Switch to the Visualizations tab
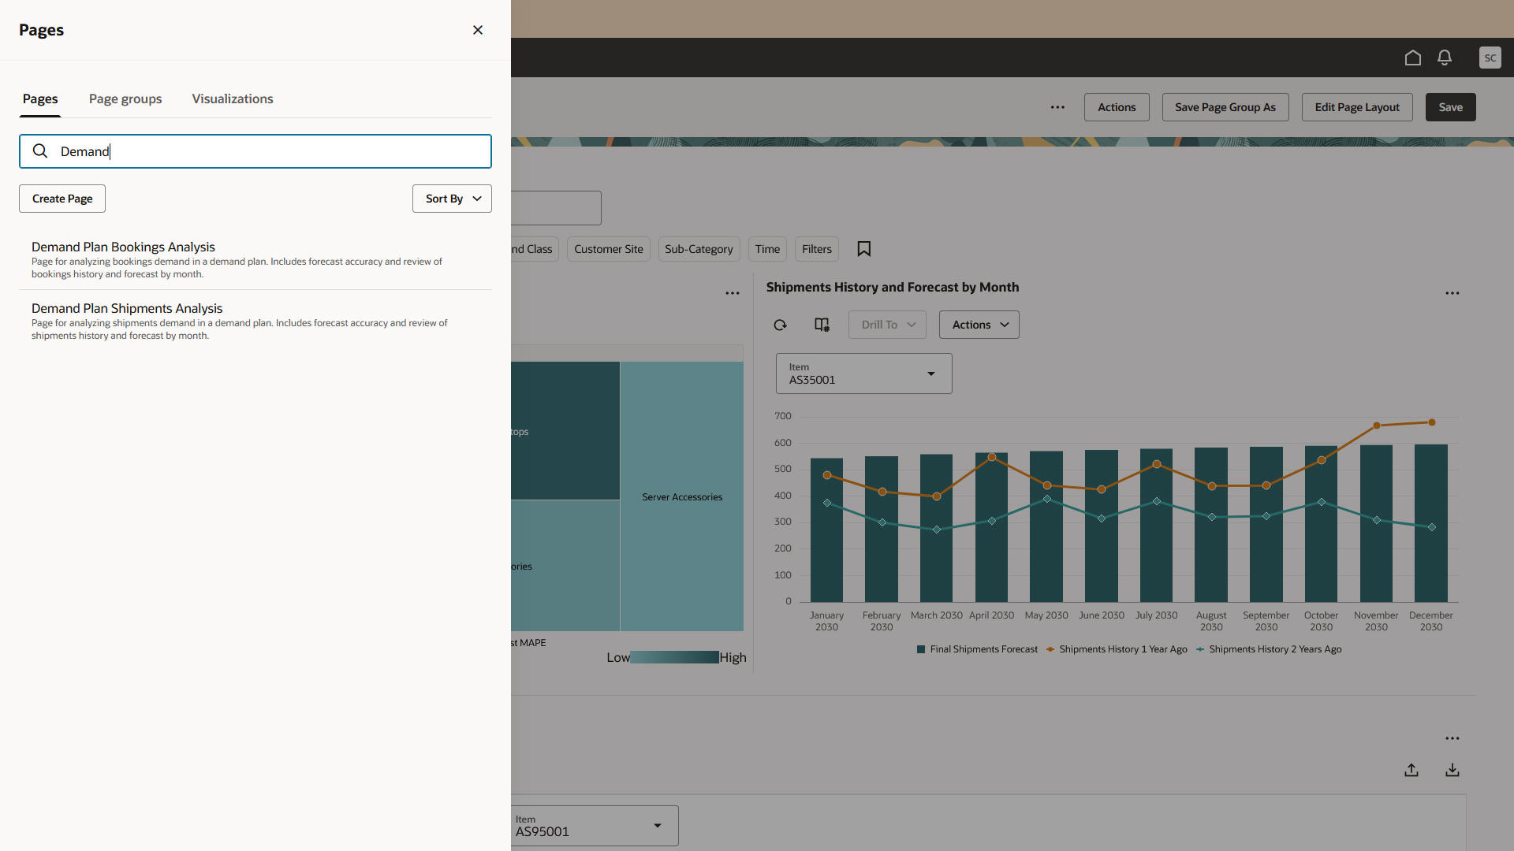 pyautogui.click(x=233, y=99)
